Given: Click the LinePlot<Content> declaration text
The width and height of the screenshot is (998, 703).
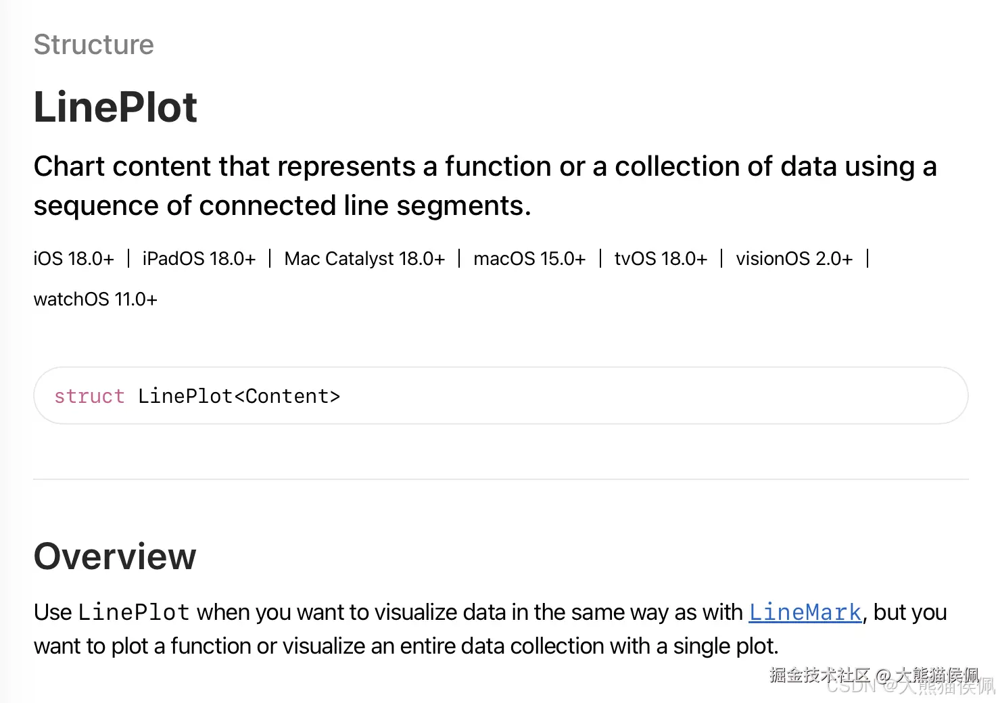Looking at the screenshot, I should coord(239,396).
